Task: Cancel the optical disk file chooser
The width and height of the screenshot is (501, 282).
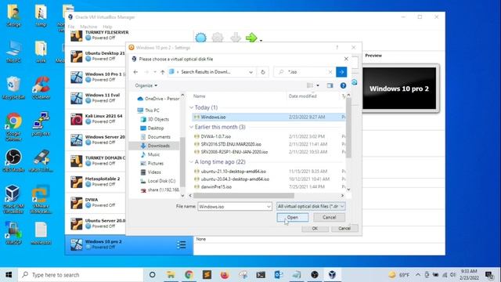Action: (329, 218)
